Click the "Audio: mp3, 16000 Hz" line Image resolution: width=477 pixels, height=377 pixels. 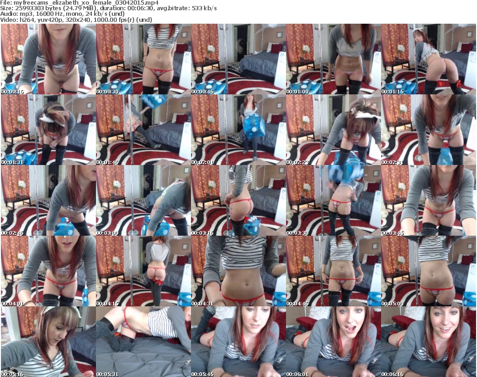62,14
